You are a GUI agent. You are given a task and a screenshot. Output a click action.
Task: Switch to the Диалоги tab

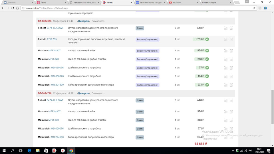tap(18, 3)
